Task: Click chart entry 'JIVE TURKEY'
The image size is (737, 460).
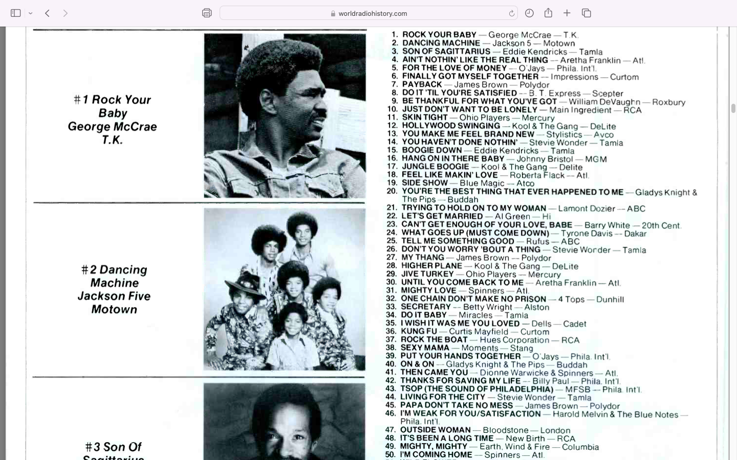Action: [x=427, y=274]
